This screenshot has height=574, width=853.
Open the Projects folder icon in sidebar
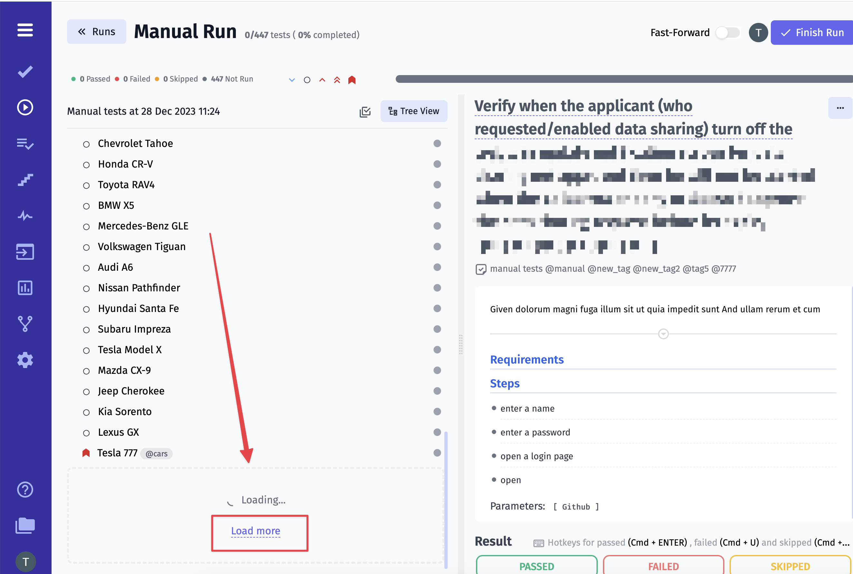pos(25,526)
